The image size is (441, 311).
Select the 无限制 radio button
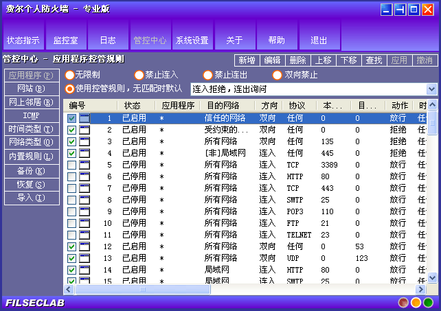click(x=69, y=75)
